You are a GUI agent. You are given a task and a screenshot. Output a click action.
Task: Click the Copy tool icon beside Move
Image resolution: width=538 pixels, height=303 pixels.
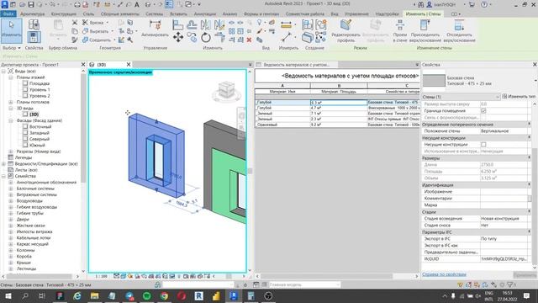click(x=192, y=37)
